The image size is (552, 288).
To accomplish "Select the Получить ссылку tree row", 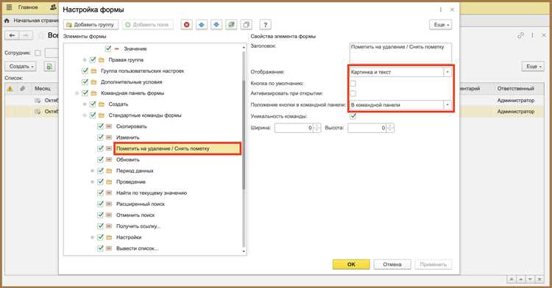I will click(x=138, y=226).
